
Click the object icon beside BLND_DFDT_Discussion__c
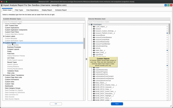point(94,94)
